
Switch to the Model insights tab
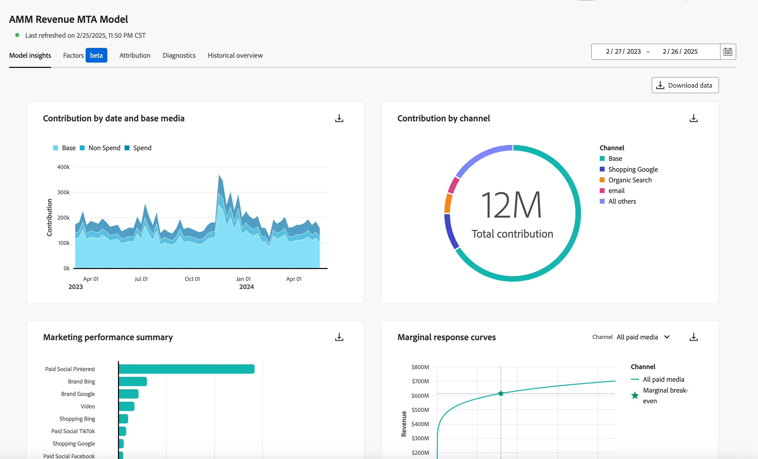point(30,55)
